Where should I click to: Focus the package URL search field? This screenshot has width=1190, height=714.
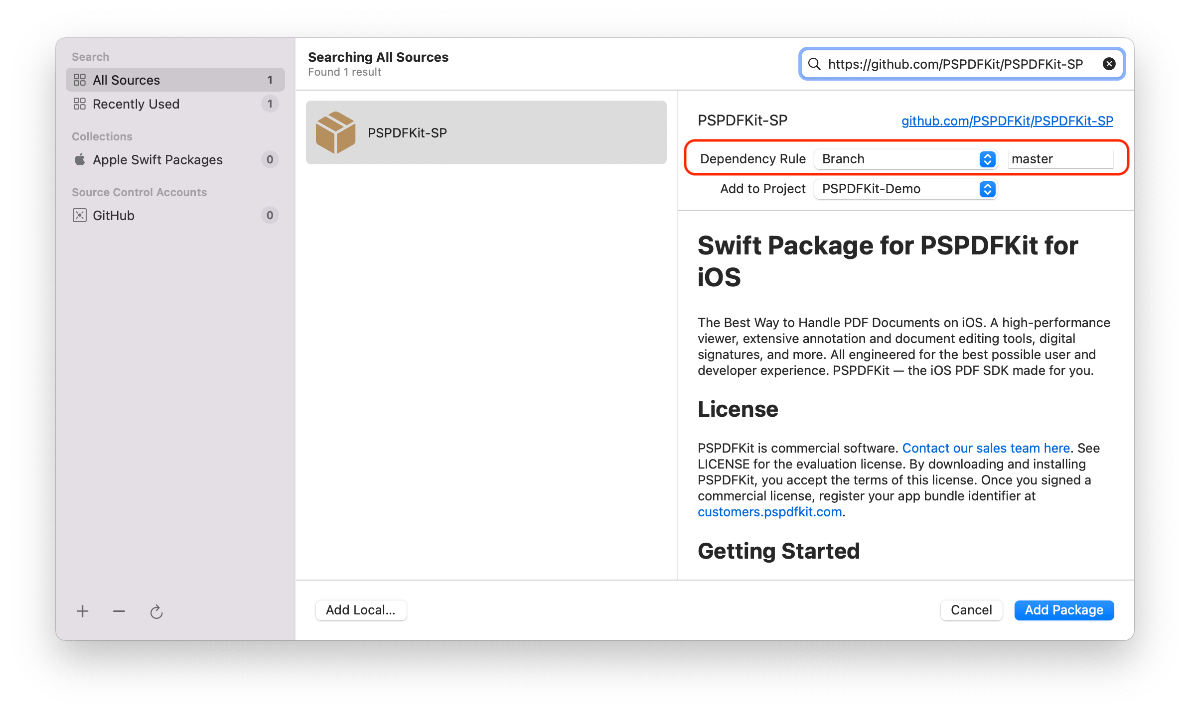tap(961, 64)
